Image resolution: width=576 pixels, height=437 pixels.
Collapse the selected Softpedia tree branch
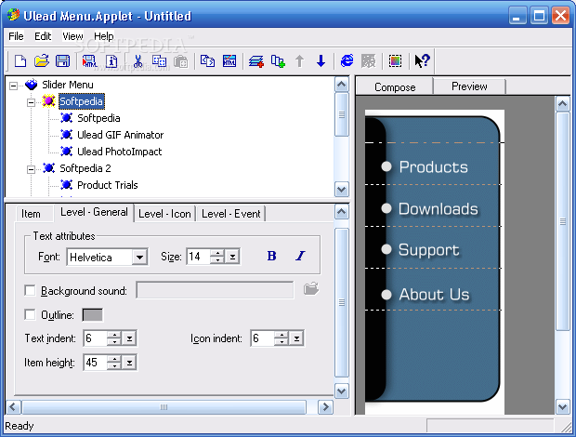(x=32, y=102)
